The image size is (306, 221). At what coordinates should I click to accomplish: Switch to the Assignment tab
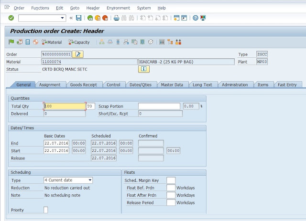(x=50, y=85)
